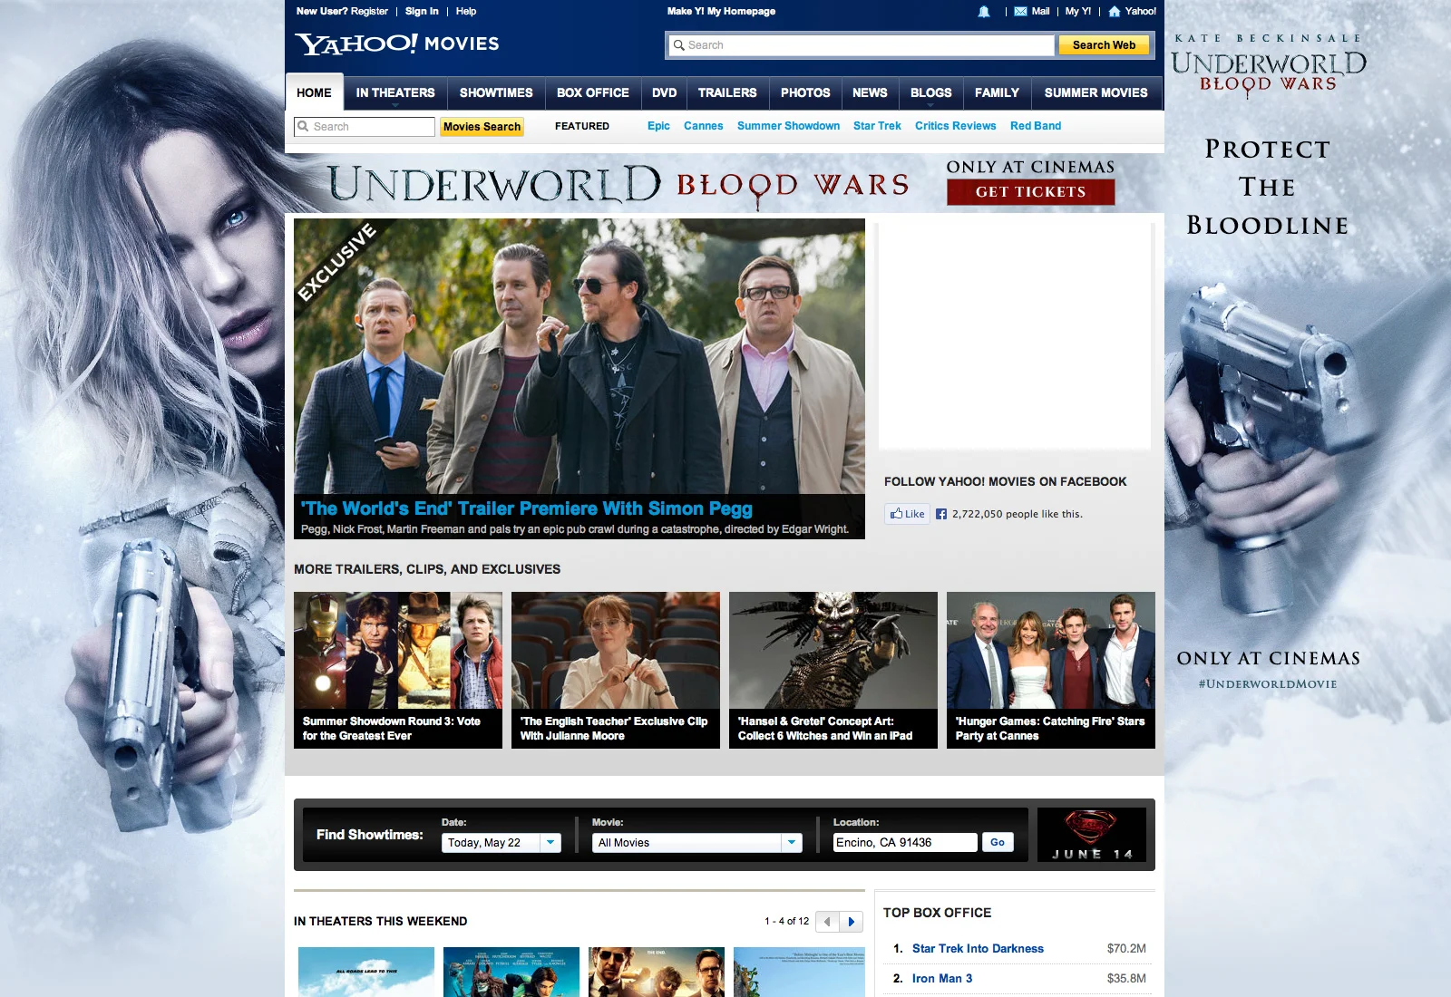This screenshot has width=1451, height=997.
Task: Show next In Theaters movies with right arrow
Action: (851, 922)
